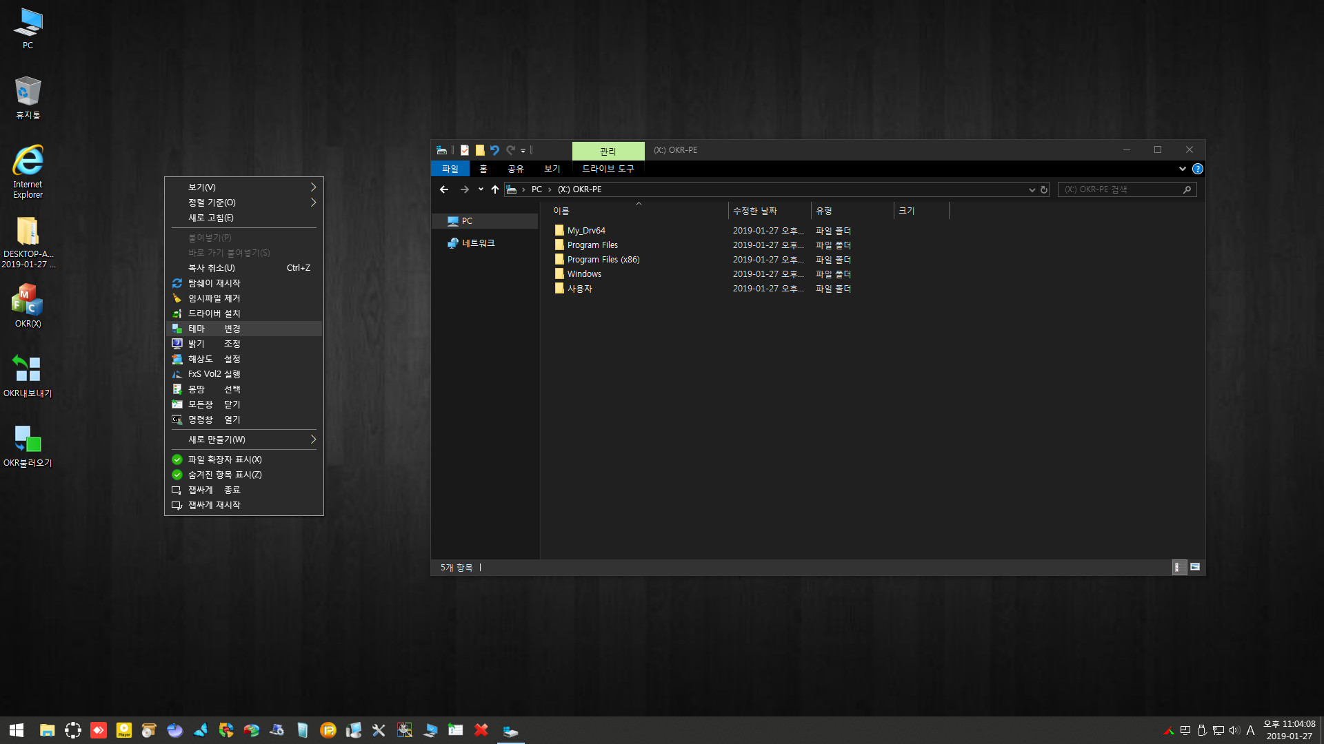Select the OKR불러오기 desktop icon
Image resolution: width=1324 pixels, height=744 pixels.
28,446
